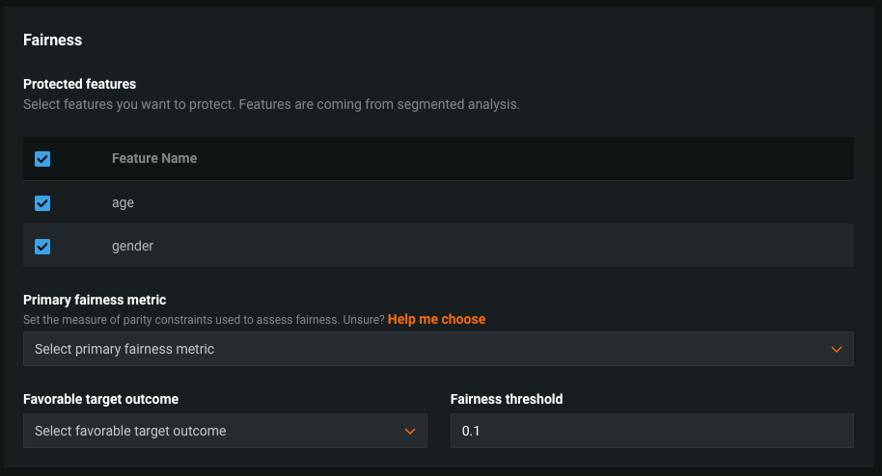Click the 0.1 value in threshold field
The width and height of the screenshot is (882, 476).
point(471,431)
